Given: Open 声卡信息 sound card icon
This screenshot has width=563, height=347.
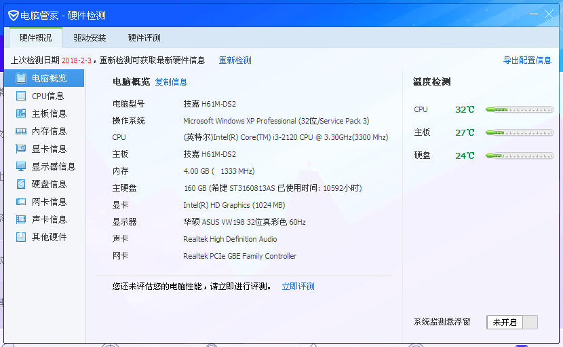Looking at the screenshot, I should pyautogui.click(x=21, y=219).
